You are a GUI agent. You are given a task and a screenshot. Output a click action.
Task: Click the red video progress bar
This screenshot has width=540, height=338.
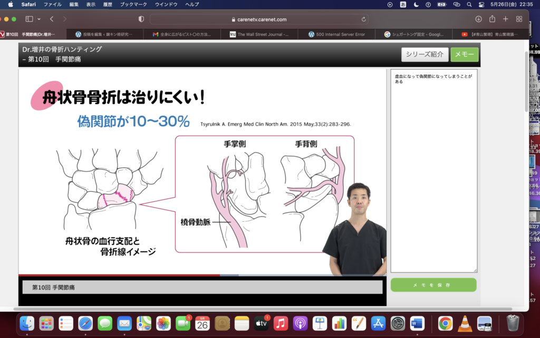(x=105, y=275)
